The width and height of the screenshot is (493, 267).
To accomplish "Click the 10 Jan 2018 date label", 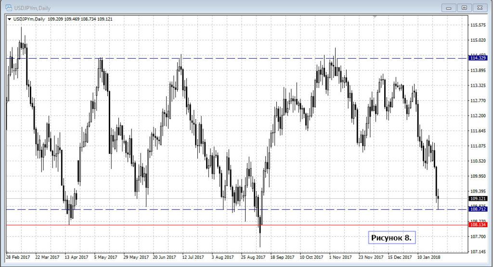I will tap(429, 257).
